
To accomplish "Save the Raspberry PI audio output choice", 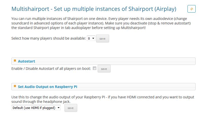I will pos(71,108).
